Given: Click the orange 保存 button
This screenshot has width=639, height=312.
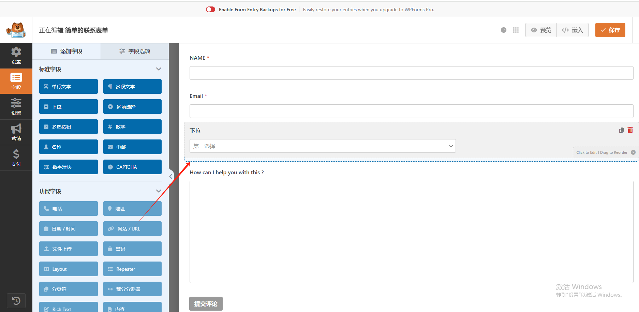Looking at the screenshot, I should point(610,30).
